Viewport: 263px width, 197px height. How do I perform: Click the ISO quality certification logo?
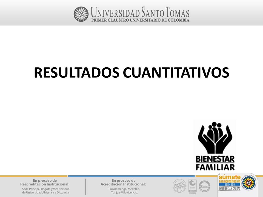pos(192,186)
